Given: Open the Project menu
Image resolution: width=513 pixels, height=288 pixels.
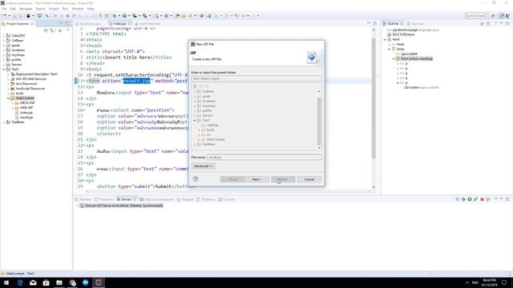Looking at the screenshot, I should coord(54,9).
